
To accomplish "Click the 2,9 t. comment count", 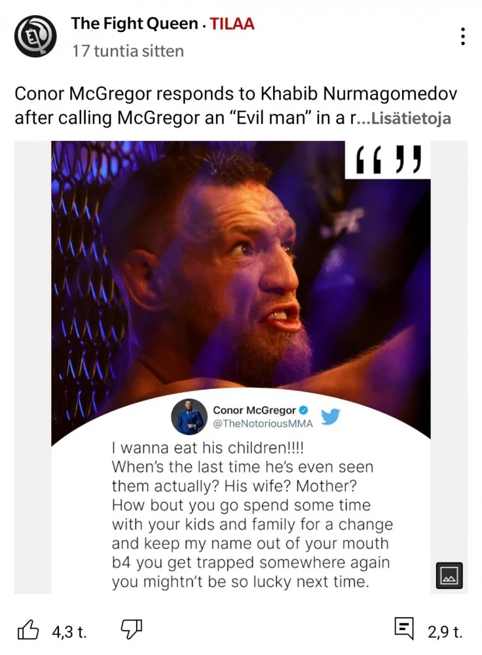I will 445,631.
